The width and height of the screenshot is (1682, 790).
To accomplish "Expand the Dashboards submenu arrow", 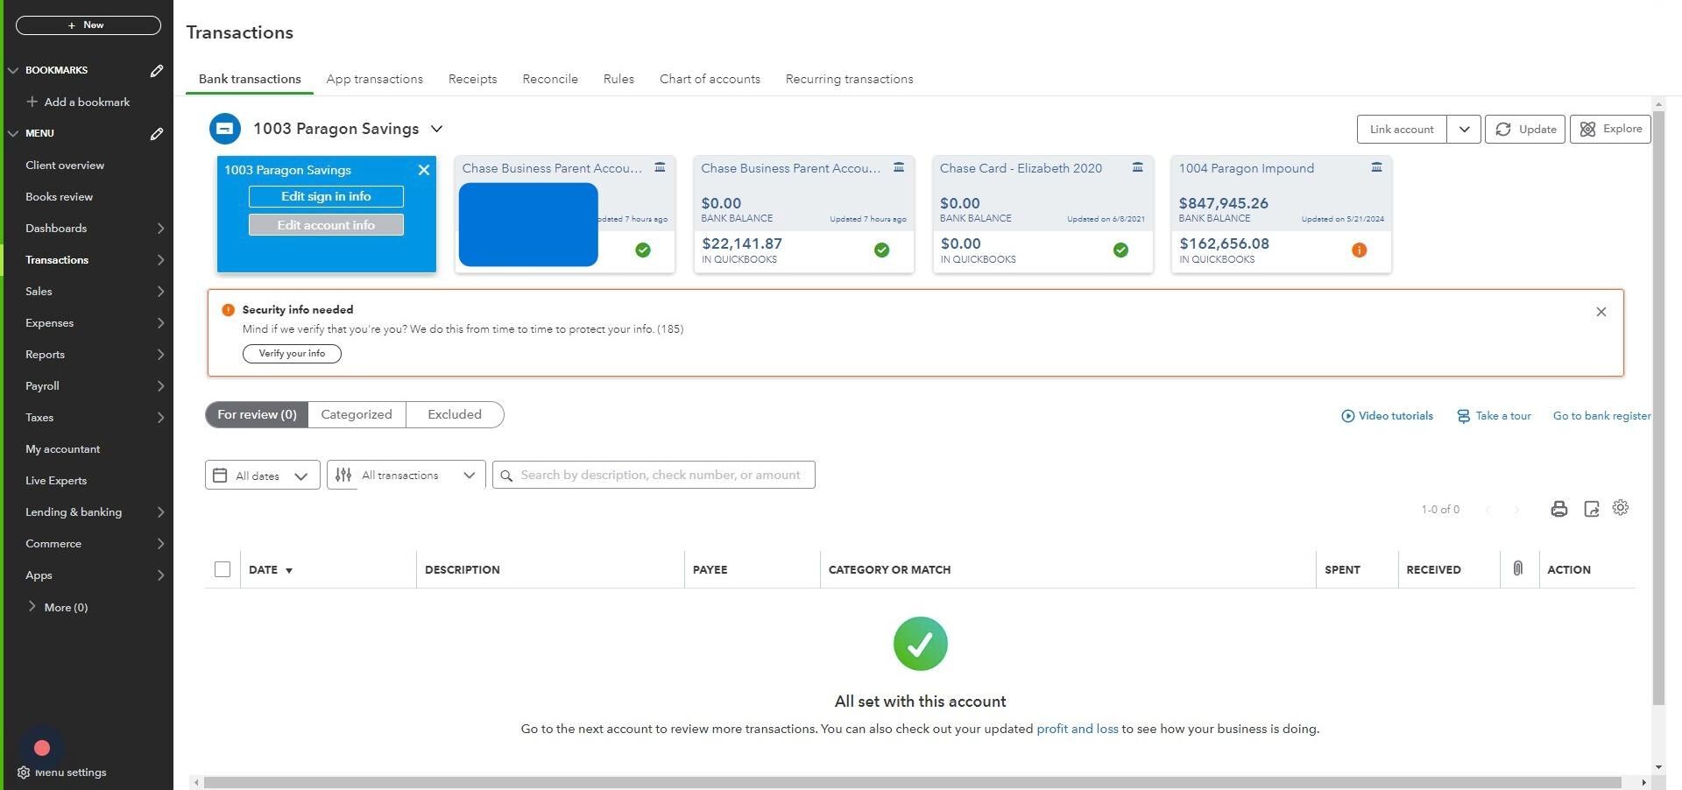I will 160,229.
